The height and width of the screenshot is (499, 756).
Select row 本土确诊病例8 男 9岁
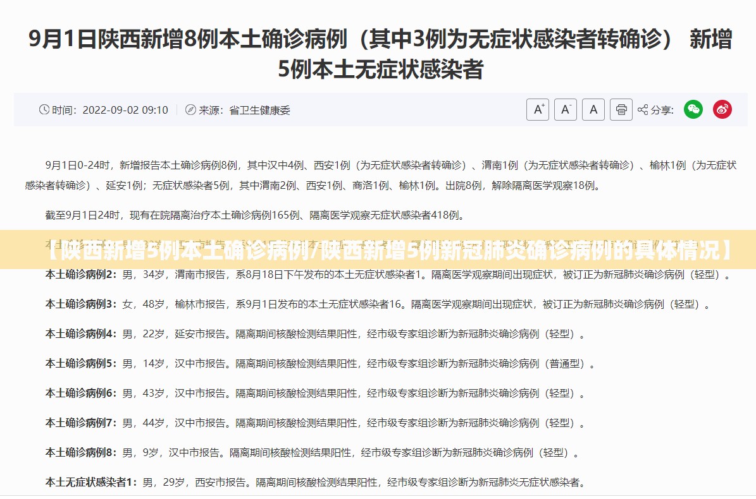click(313, 453)
